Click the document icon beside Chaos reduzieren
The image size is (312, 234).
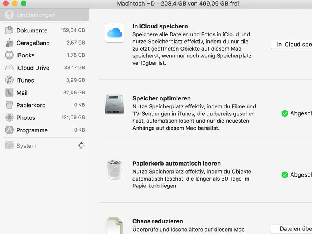tap(114, 225)
